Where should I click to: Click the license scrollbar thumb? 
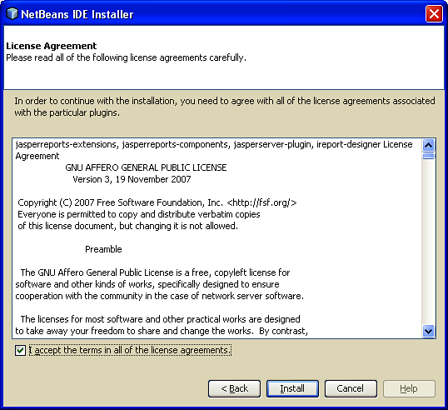[428, 156]
